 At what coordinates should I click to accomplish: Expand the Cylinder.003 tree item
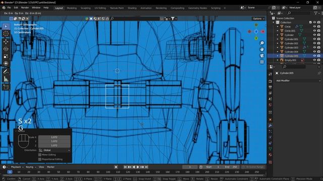click(x=278, y=48)
